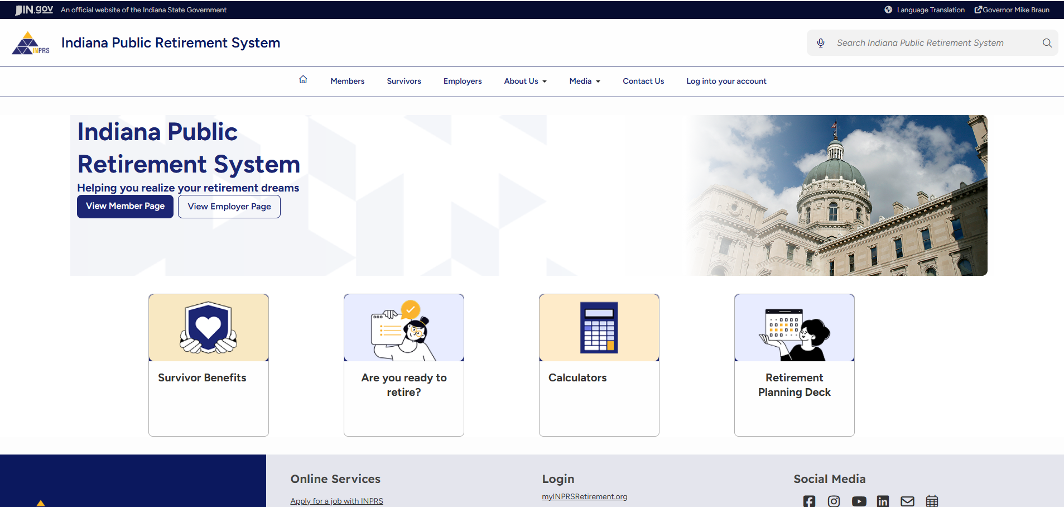Screen dimensions: 1064x507
Task: Open the LinkedIn social media icon
Action: point(883,501)
